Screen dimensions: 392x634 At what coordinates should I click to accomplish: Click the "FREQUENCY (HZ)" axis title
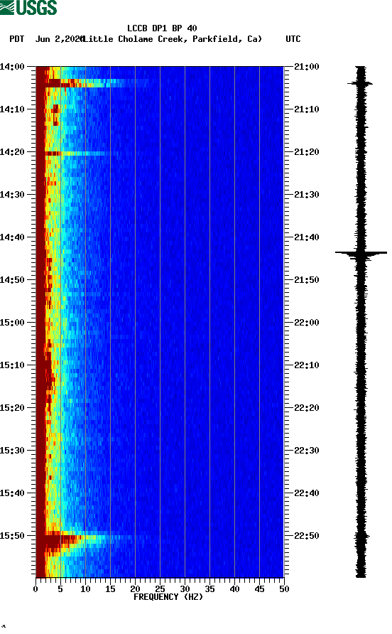(x=168, y=597)
